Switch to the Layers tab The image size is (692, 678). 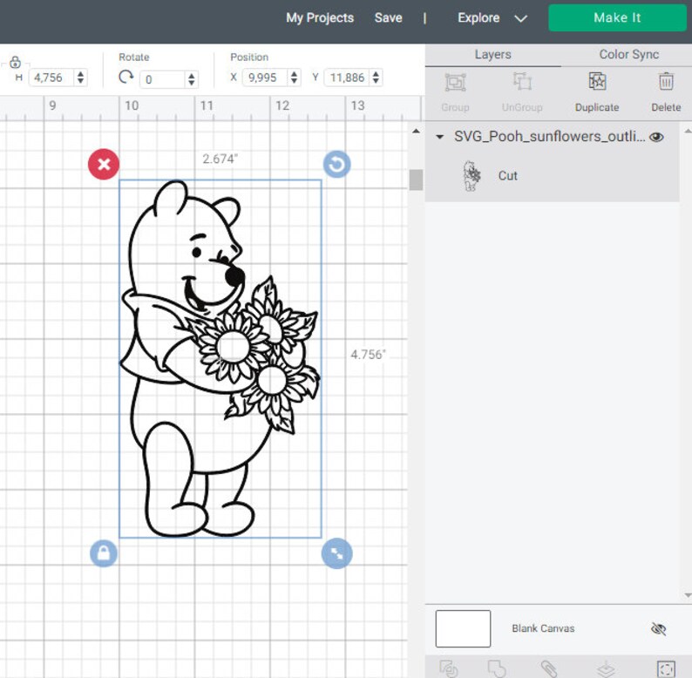point(493,55)
